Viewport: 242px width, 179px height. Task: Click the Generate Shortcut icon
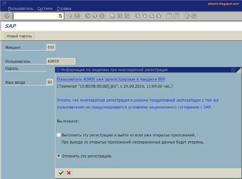click(x=176, y=16)
